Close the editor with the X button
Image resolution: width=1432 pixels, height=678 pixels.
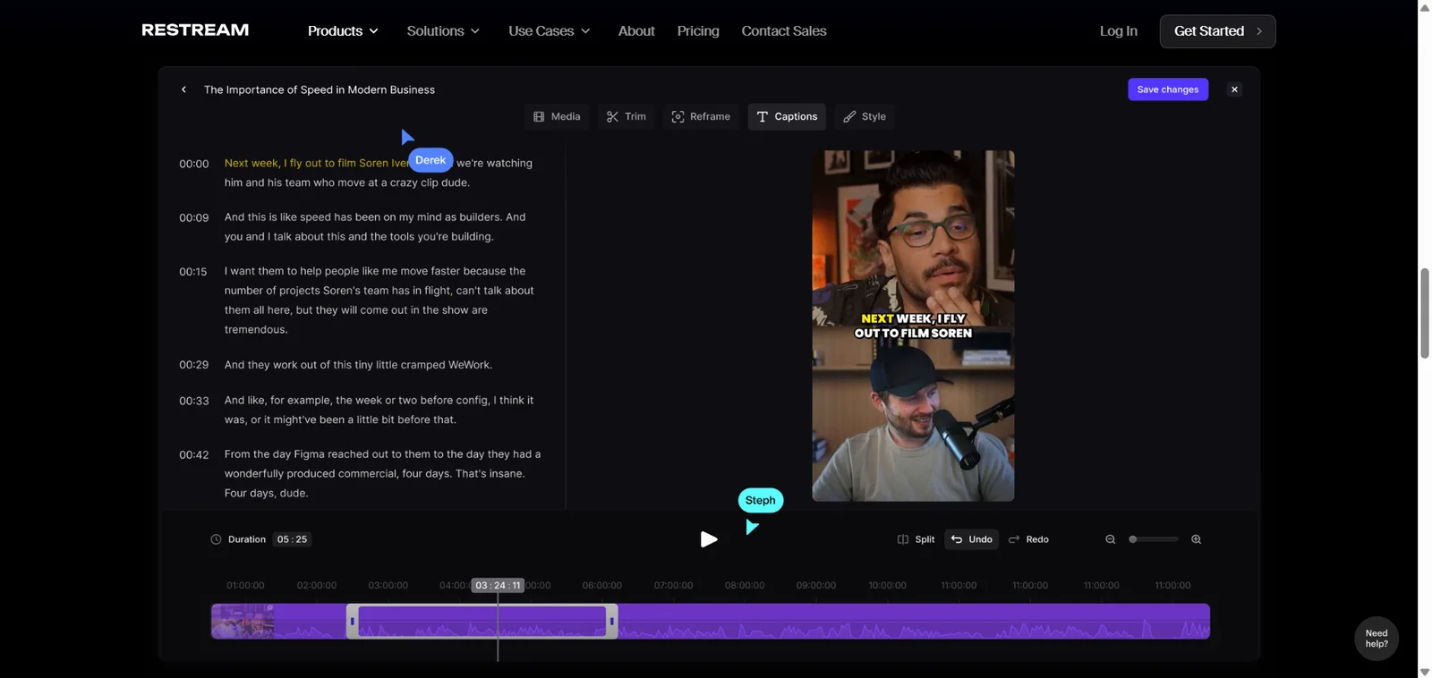(1234, 89)
